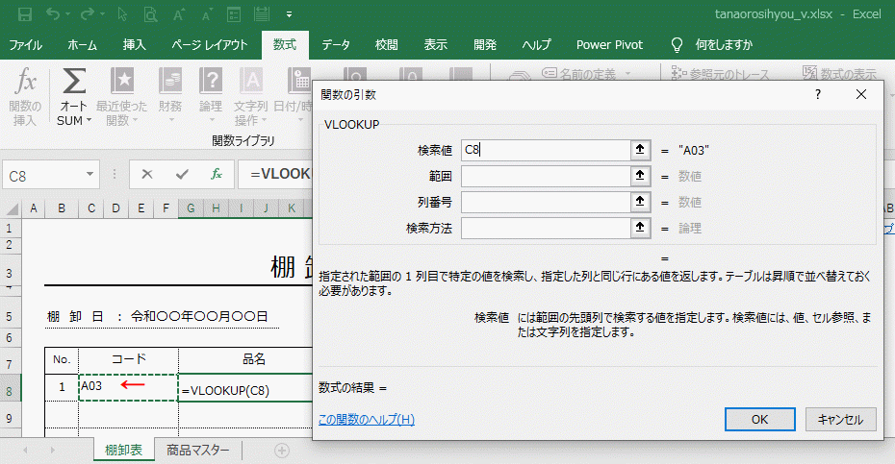Screen dimensions: 895x464
Task: Open Customize Quick Access Toolbar dropdown
Action: (290, 14)
